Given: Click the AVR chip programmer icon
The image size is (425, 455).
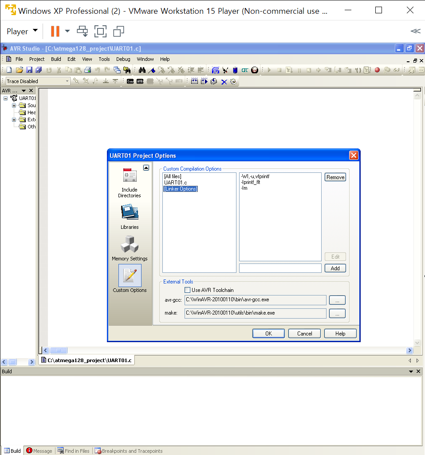Looking at the screenshot, I should [140, 81].
